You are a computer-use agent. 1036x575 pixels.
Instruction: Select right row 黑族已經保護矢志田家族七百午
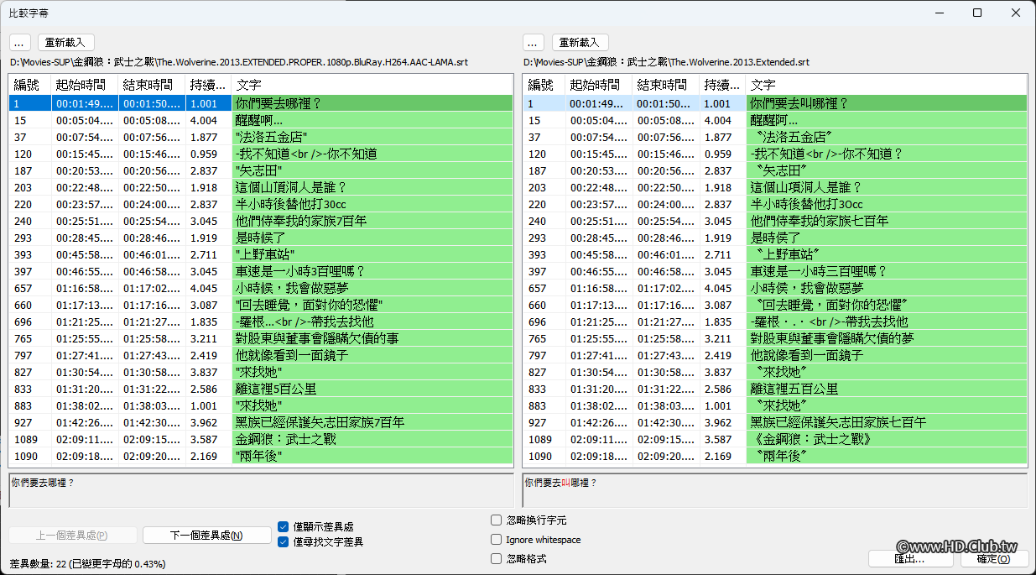click(x=775, y=422)
